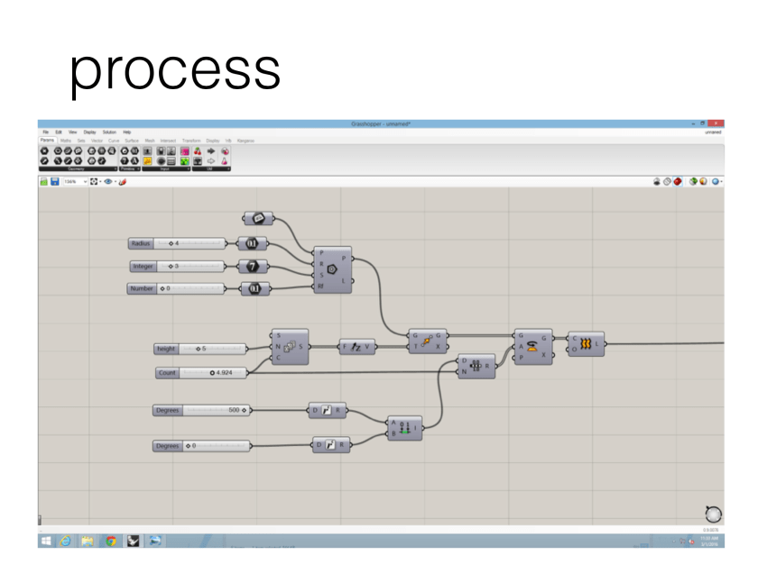Viewport: 758px width, 564px height.
Task: Enable red shaded preview mode
Action: [678, 181]
